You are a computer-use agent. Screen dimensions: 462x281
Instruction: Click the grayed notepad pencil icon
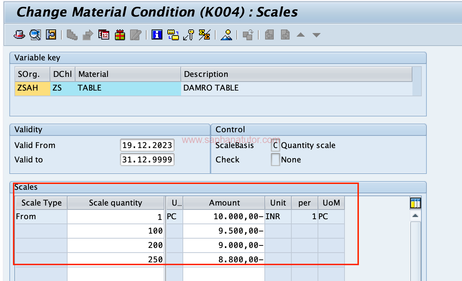coord(136,35)
